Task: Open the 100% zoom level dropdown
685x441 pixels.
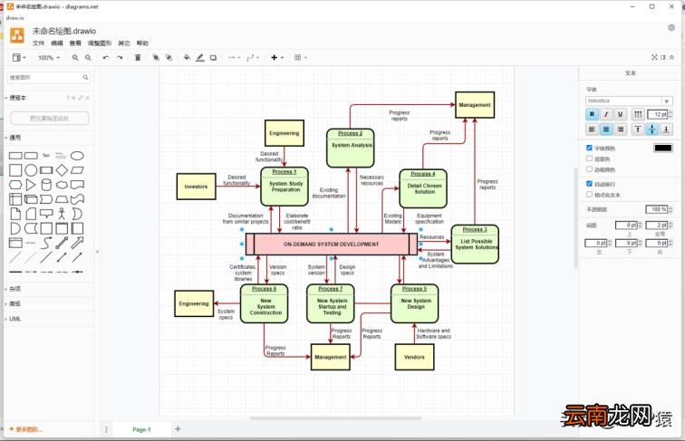Action: point(49,58)
